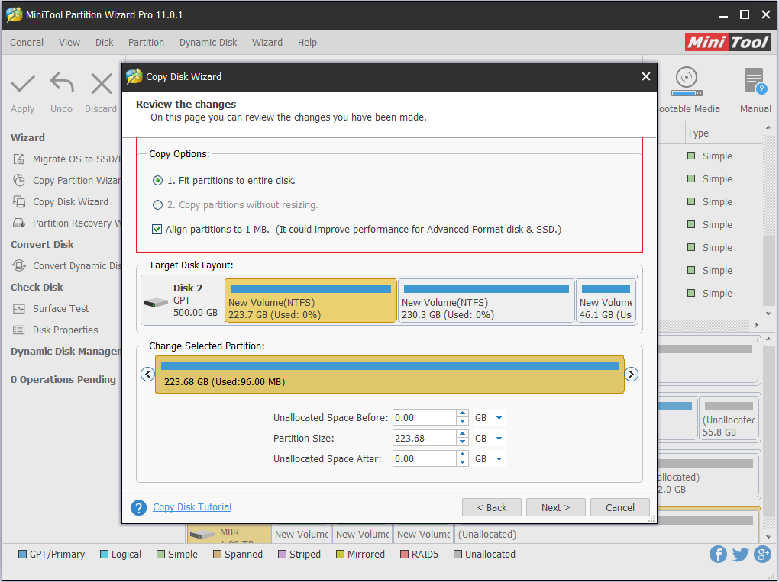Open the Copy Disk Tutorial link
The width and height of the screenshot is (779, 582).
tap(192, 507)
